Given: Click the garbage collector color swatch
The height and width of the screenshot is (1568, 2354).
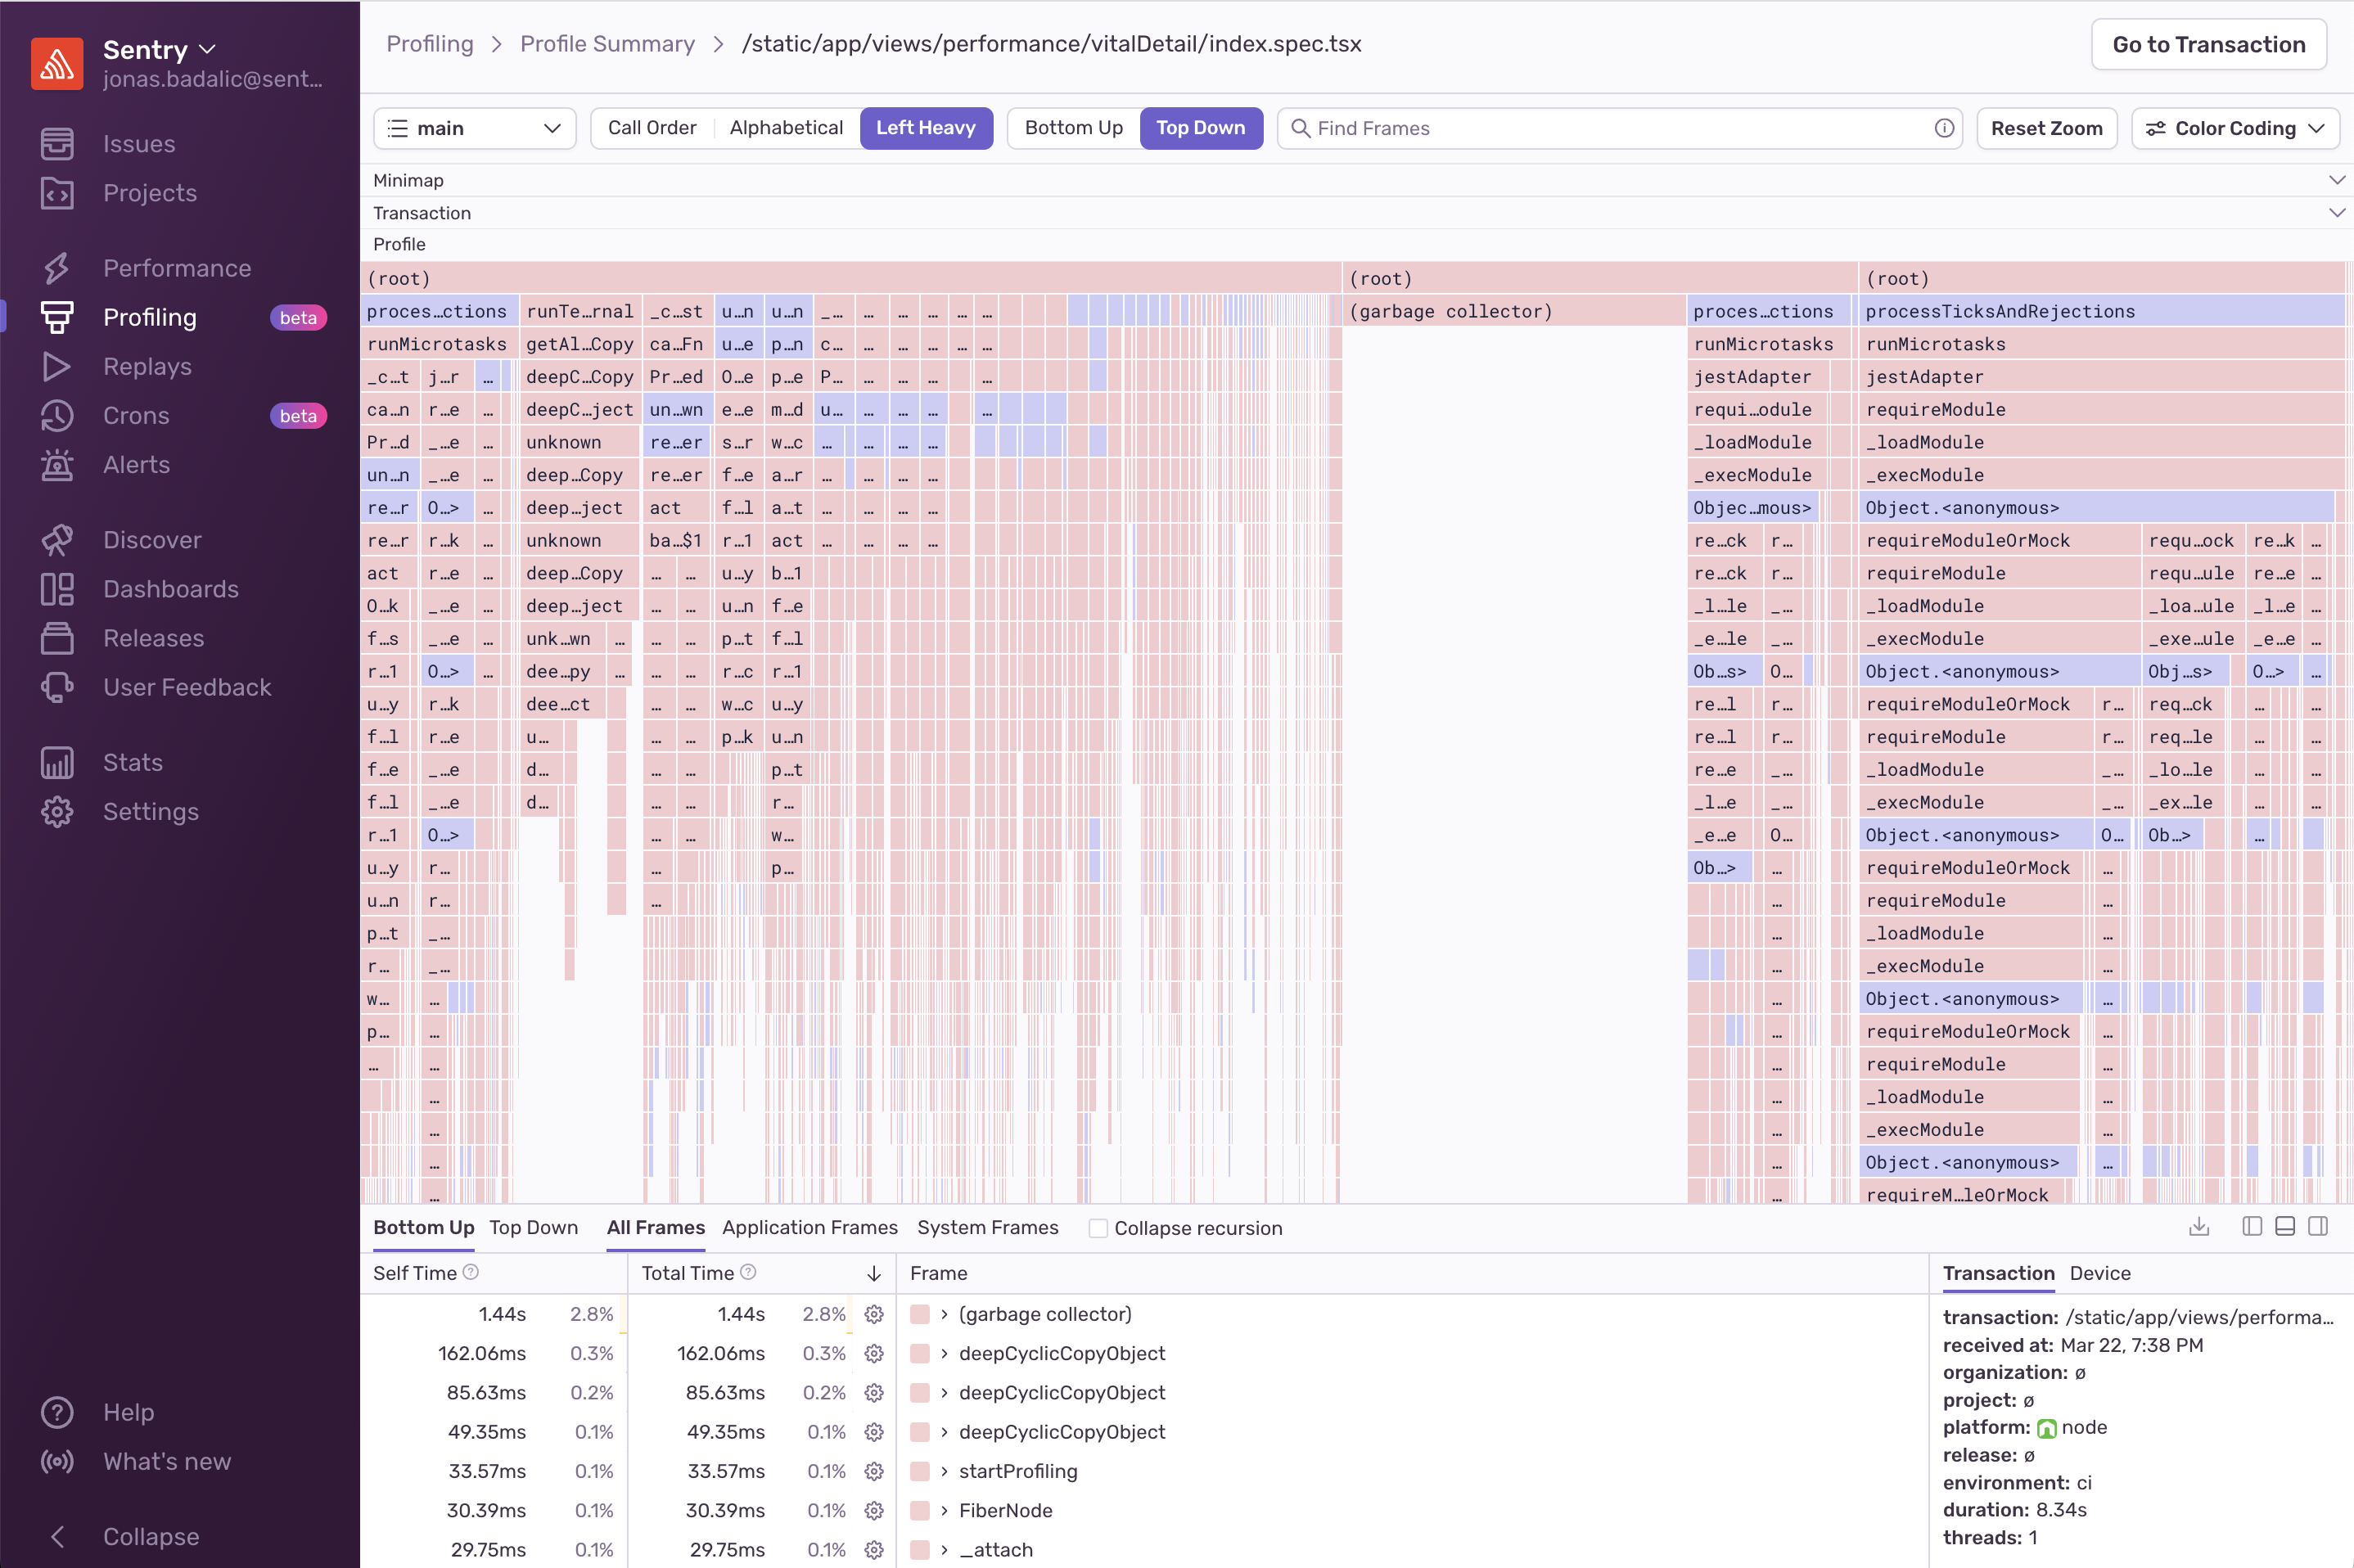Looking at the screenshot, I should coord(920,1314).
